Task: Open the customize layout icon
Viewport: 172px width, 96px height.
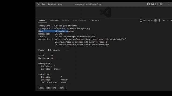Action: click(161, 4)
